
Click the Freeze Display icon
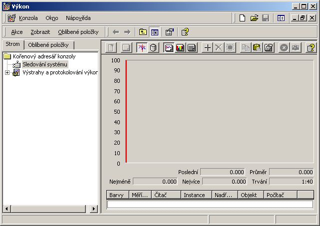point(284,48)
